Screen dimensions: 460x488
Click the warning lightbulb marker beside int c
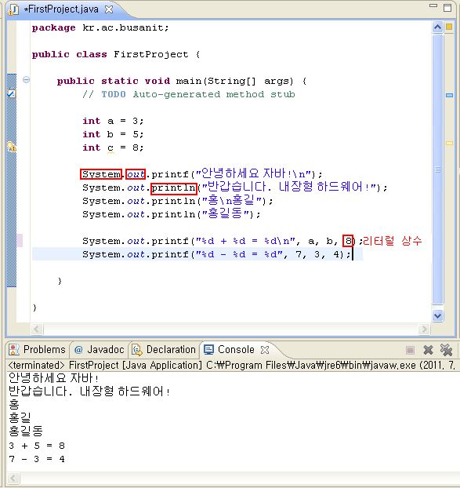click(12, 147)
